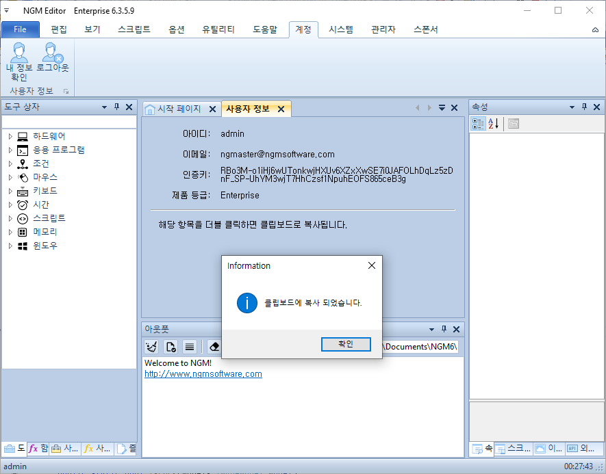Open the document tab list dropdown

coord(442,107)
